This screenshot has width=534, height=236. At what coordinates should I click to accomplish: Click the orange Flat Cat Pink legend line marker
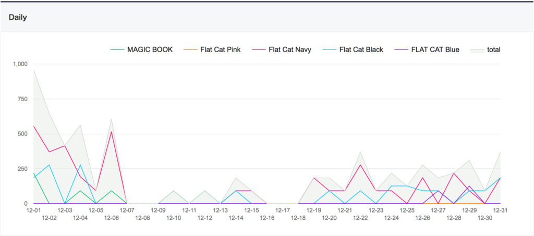(190, 50)
